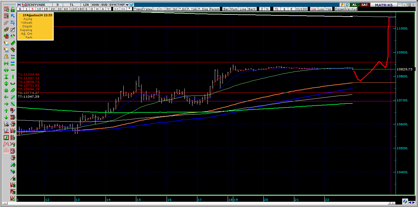Click the Line chart type button
The height and width of the screenshot is (207, 418).
(x=243, y=9)
